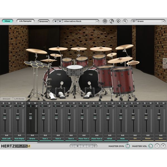Image resolution: width=167 pixels, height=167 pixels.
Task: Click the F button on Snare channel
Action: coord(36,106)
